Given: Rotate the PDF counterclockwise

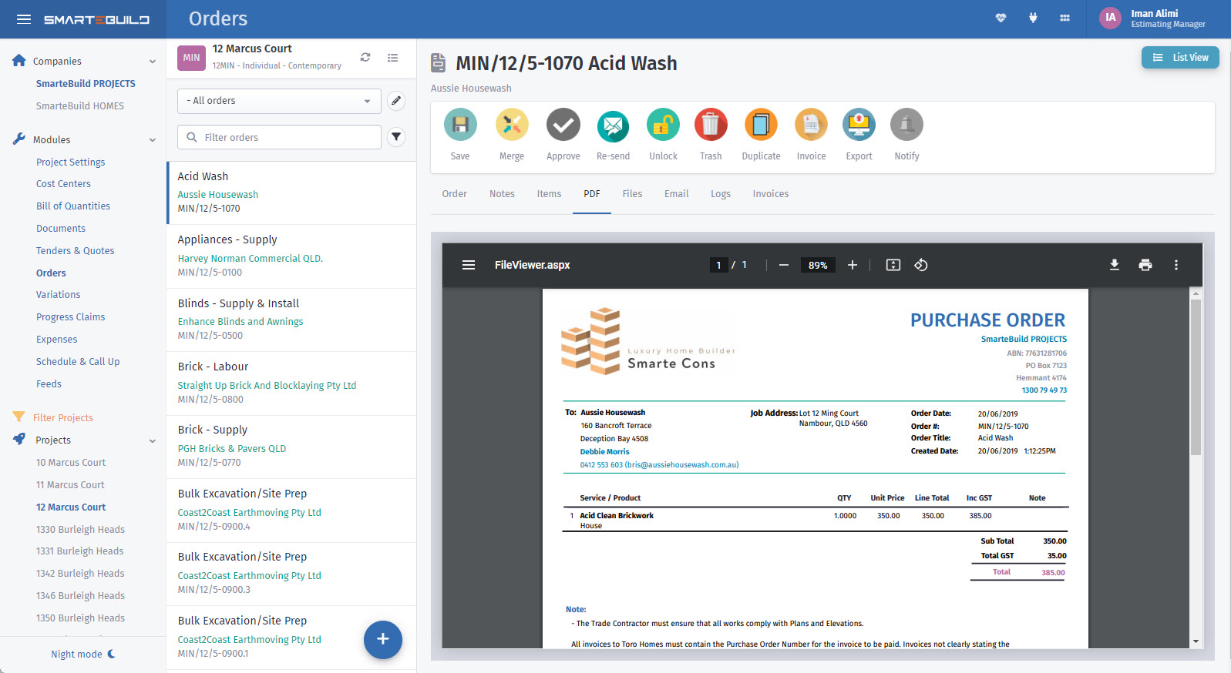Looking at the screenshot, I should pyautogui.click(x=921, y=265).
